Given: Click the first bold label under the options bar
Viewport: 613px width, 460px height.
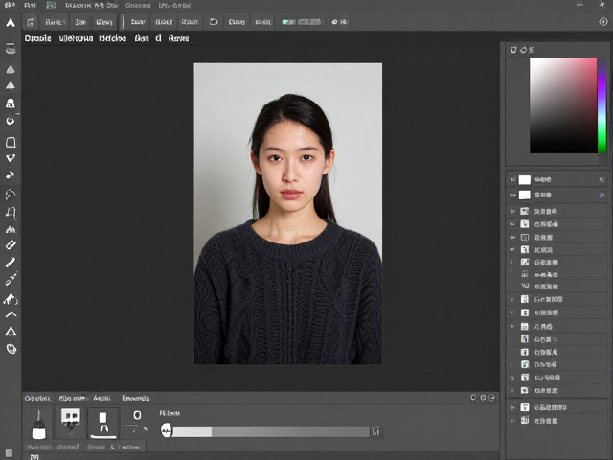Looking at the screenshot, I should tap(38, 38).
